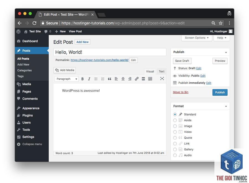Edit the post Visibility
249x183 pixels.
203,76
